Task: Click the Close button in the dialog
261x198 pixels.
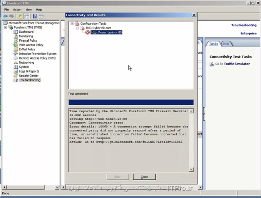Action: tap(144, 177)
